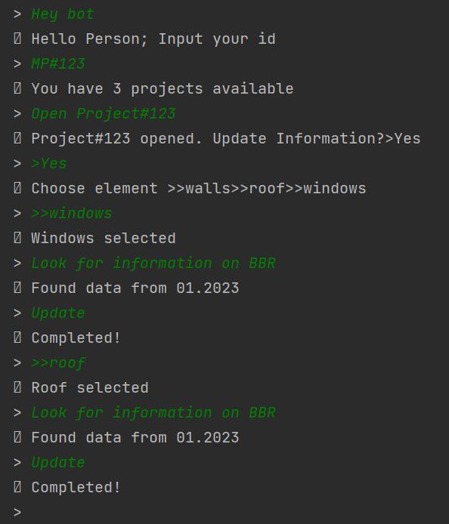449x524 pixels.
Task: Click the green '>>windows' command line
Action: point(72,214)
